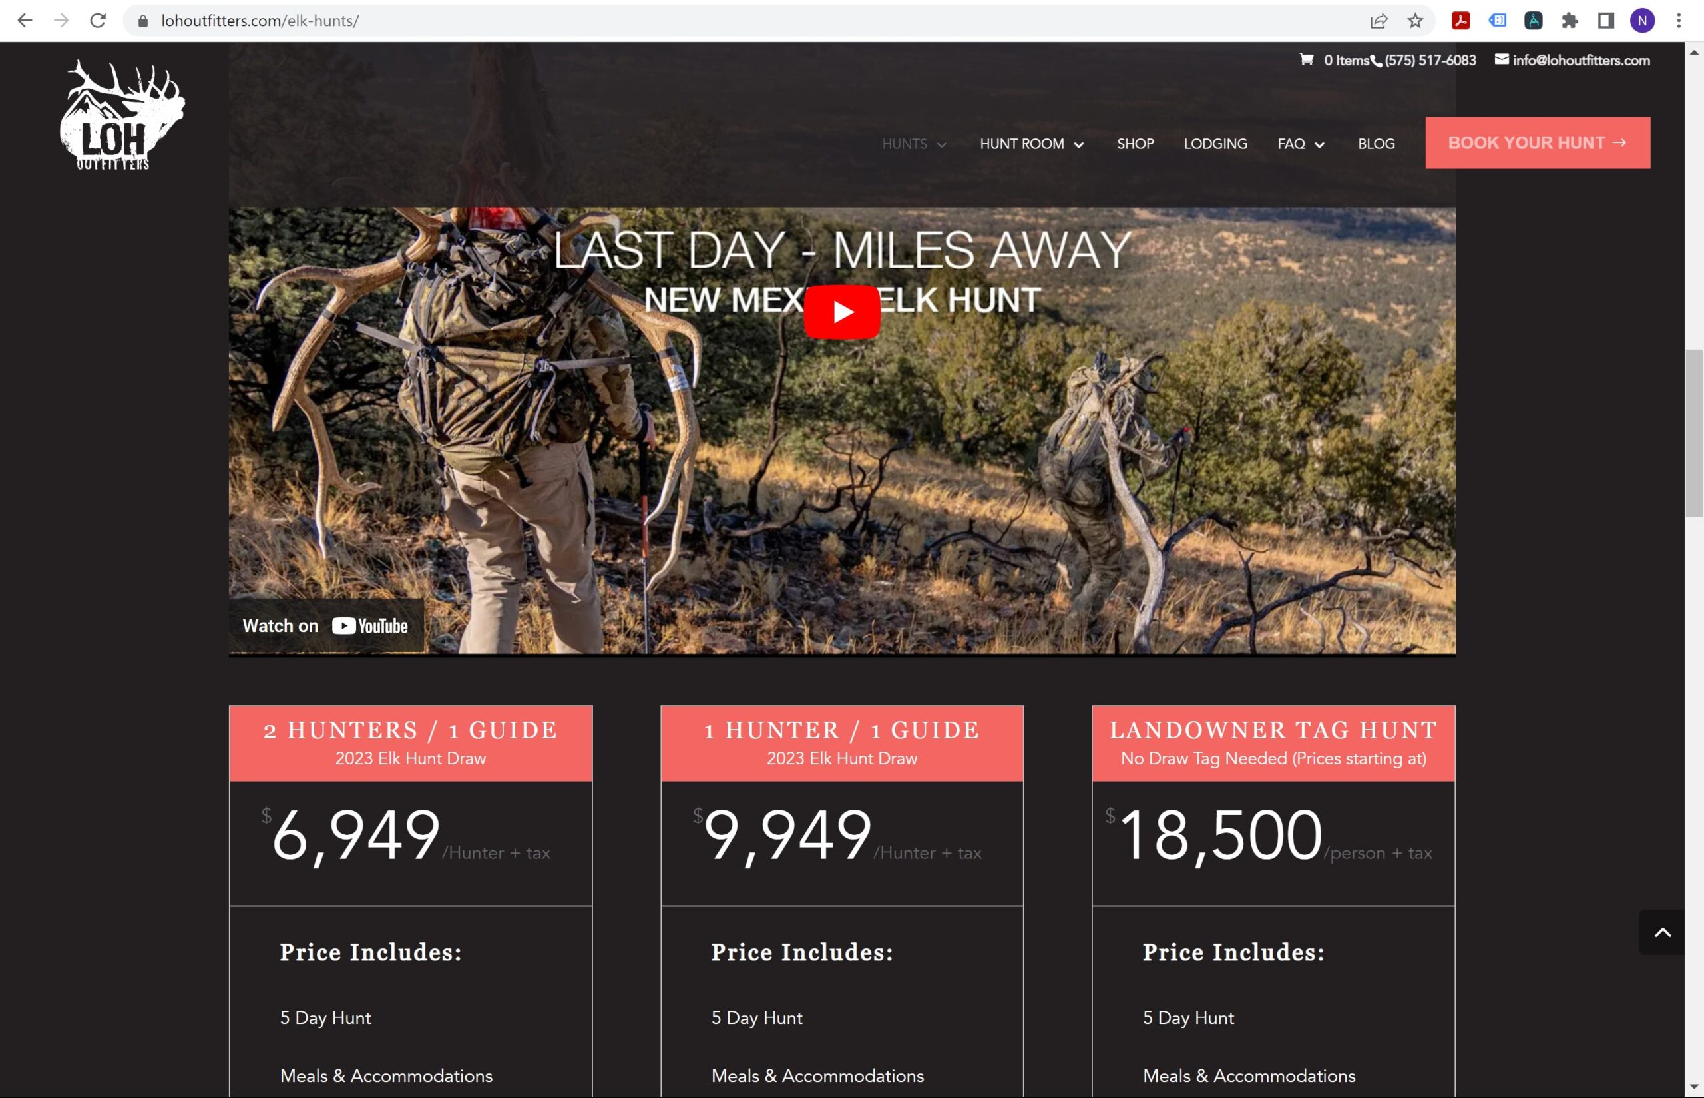Open the Chrome extensions puzzle icon

(1570, 21)
